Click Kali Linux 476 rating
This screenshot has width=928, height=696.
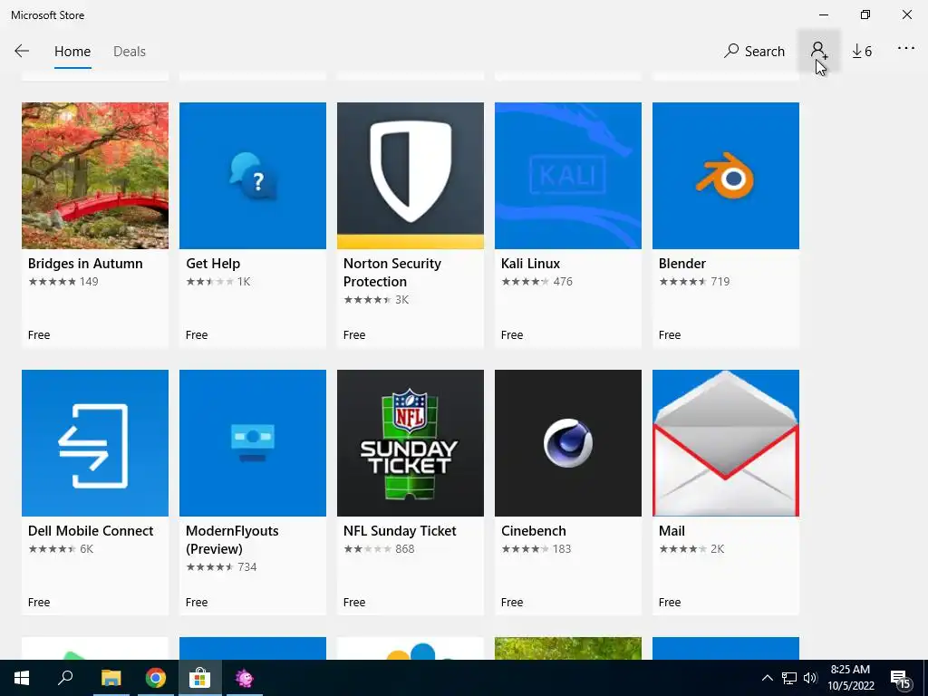(536, 282)
